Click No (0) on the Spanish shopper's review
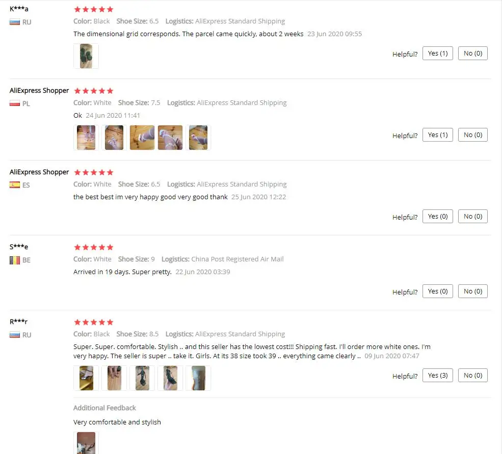This screenshot has height=454, width=502. point(472,217)
